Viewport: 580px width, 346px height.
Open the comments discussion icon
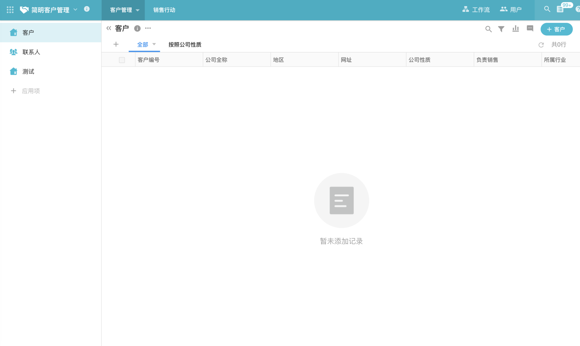pyautogui.click(x=530, y=28)
